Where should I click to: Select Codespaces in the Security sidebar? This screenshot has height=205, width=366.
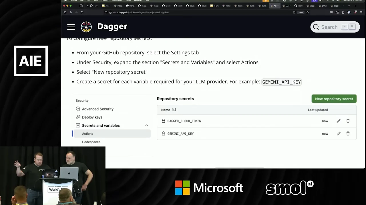pyautogui.click(x=91, y=142)
